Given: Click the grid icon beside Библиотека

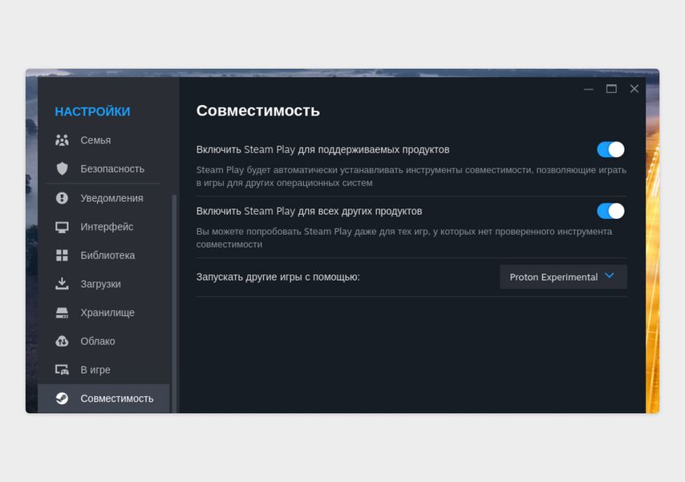Looking at the screenshot, I should (x=62, y=255).
